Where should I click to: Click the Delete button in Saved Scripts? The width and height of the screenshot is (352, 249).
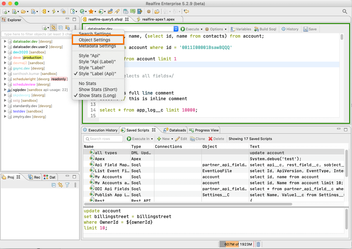tap(216, 139)
